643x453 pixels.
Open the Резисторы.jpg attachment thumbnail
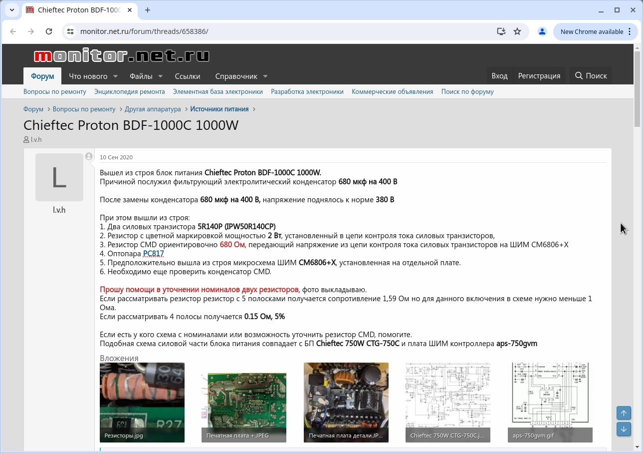click(142, 403)
